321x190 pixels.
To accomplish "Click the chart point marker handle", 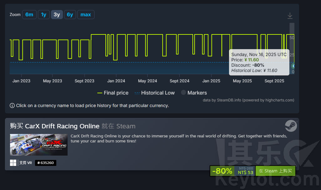I will pos(293,66).
